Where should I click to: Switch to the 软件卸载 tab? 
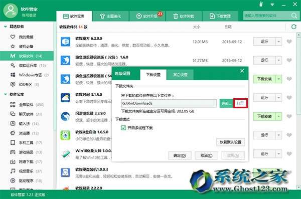point(184,16)
